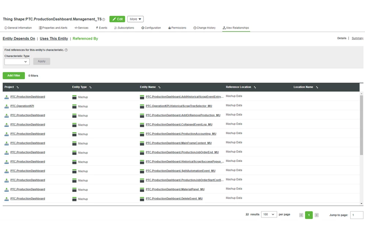
Task: Switch to Details view
Action: [x=342, y=38]
